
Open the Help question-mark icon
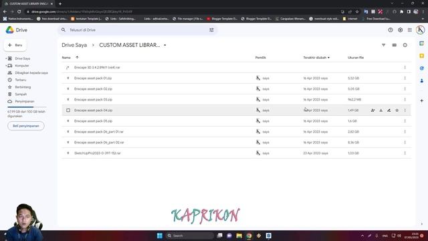391,30
